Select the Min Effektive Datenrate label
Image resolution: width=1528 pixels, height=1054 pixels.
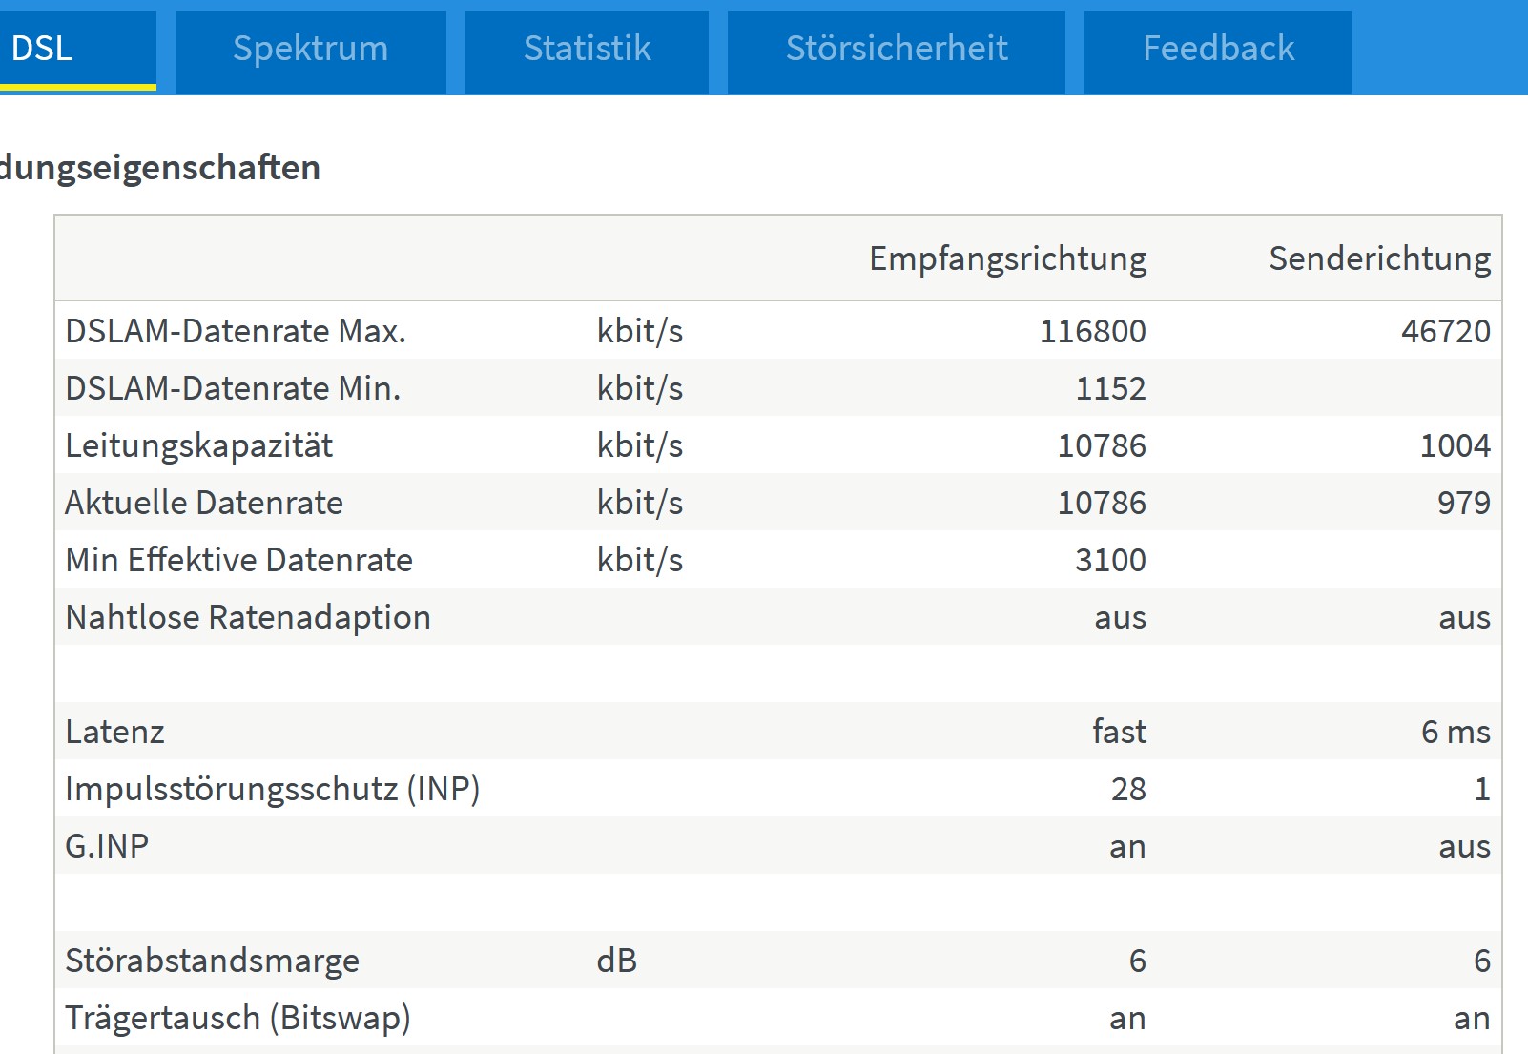tap(239, 560)
